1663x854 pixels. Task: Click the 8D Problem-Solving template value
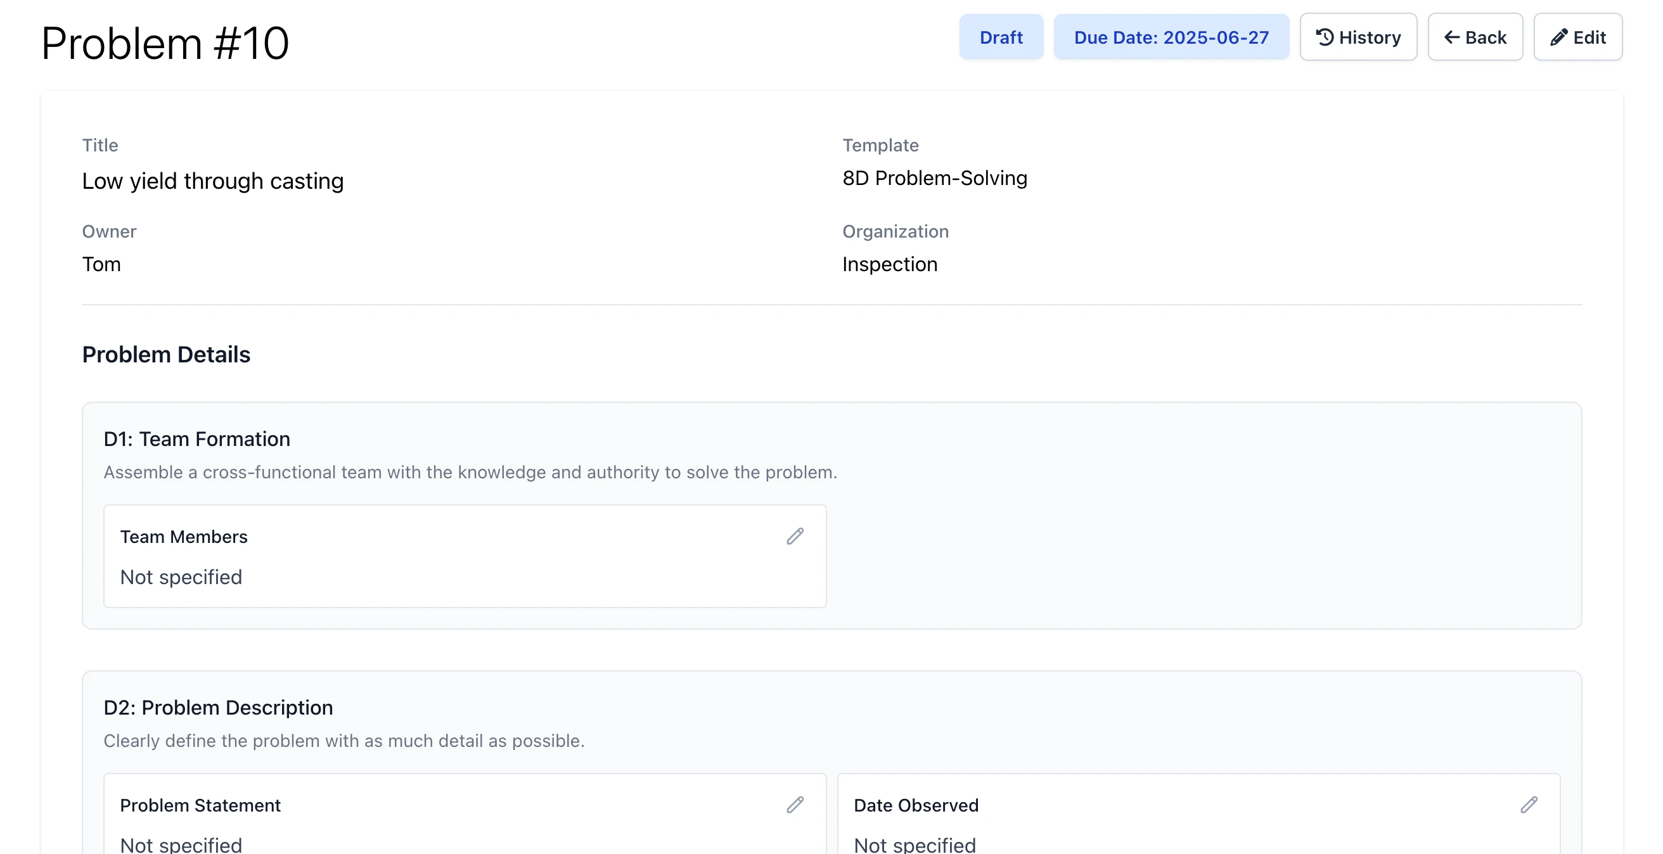[x=934, y=178]
